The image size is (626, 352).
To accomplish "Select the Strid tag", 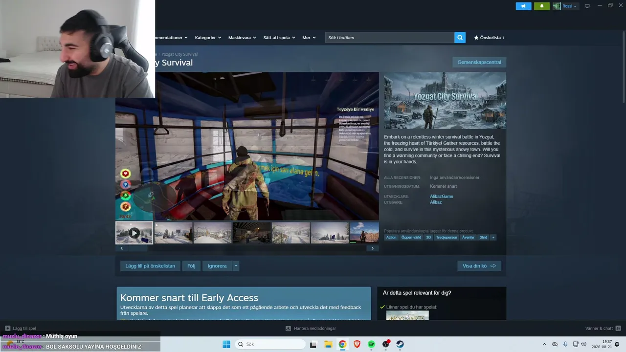I will (483, 238).
